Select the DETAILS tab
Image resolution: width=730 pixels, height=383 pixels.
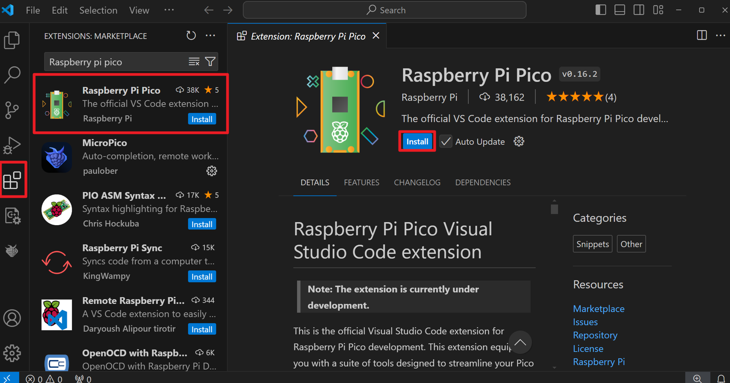click(315, 182)
